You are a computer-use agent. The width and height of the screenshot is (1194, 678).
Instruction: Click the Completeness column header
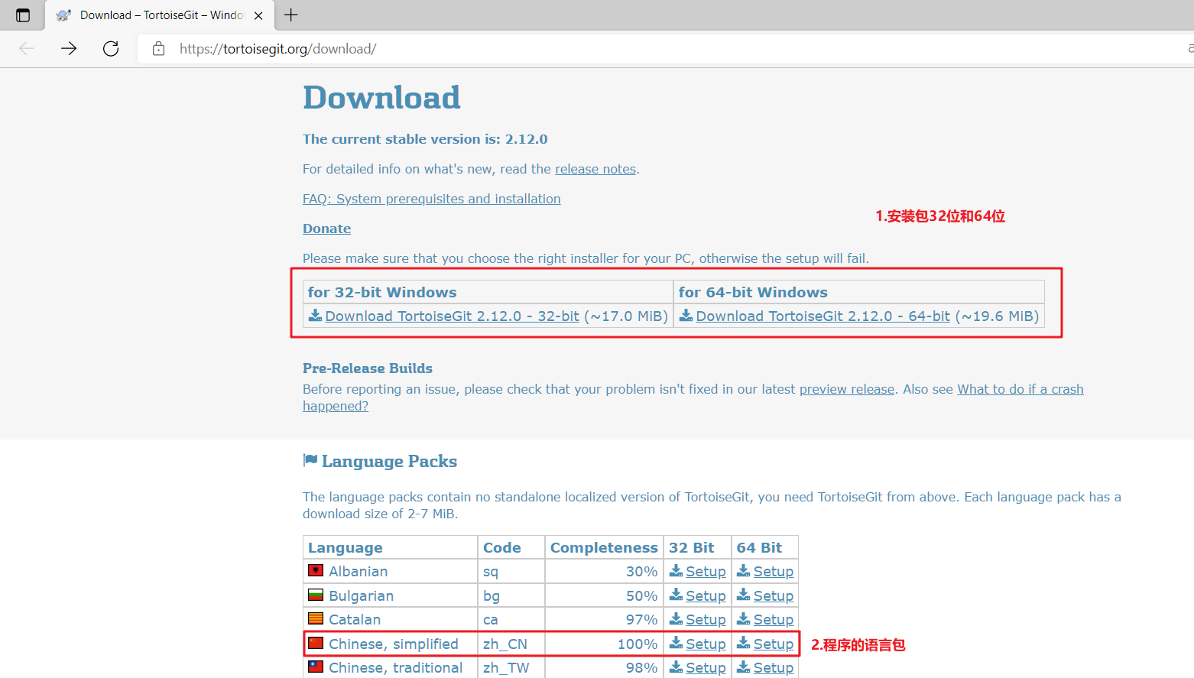pos(604,548)
